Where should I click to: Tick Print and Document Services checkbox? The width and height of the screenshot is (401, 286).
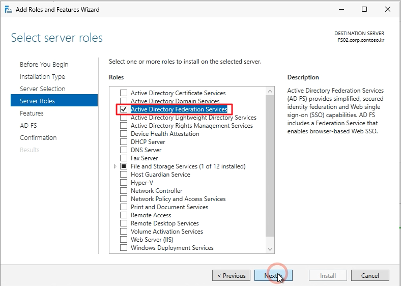tap(124, 207)
